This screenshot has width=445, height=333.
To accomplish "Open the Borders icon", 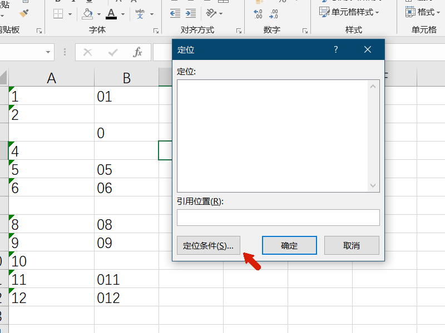I will (x=57, y=13).
